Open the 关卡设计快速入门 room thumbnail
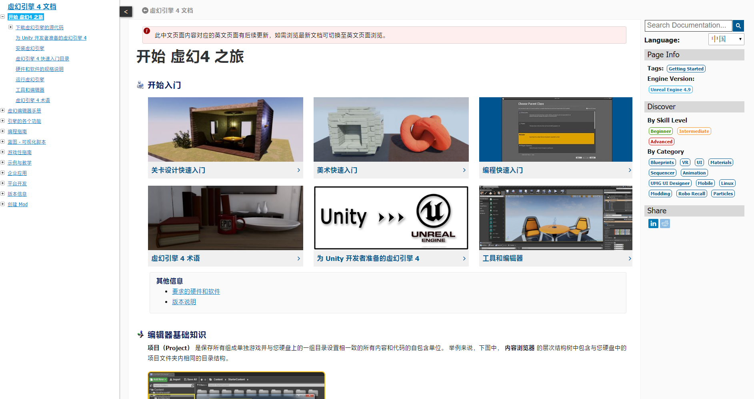Viewport: 754px width, 399px height. 226,129
